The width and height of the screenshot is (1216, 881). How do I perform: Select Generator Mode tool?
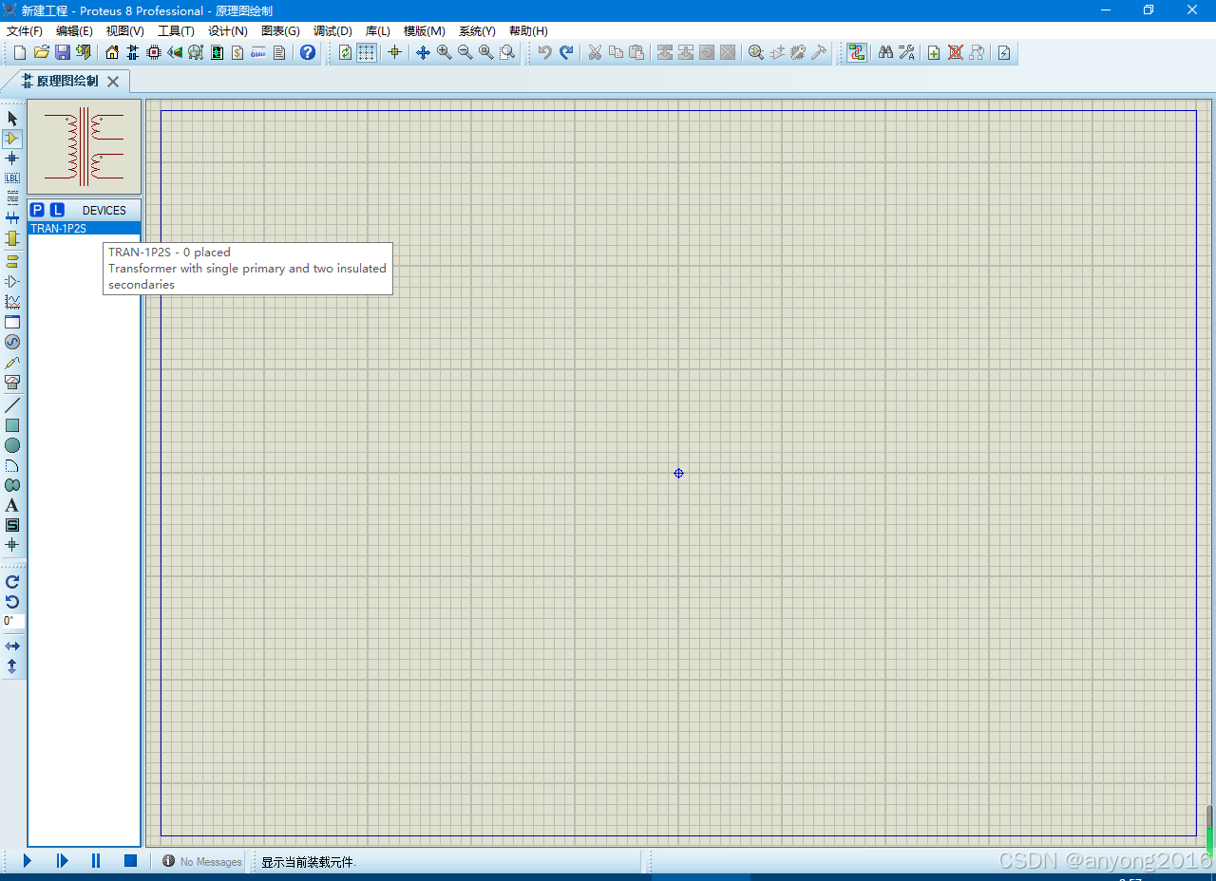12,342
